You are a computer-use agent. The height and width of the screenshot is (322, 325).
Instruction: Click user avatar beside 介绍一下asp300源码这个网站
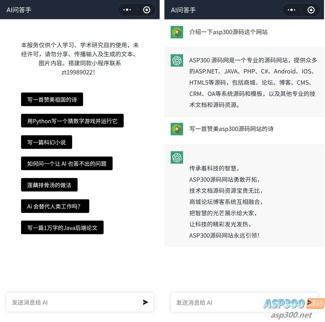pos(177,32)
